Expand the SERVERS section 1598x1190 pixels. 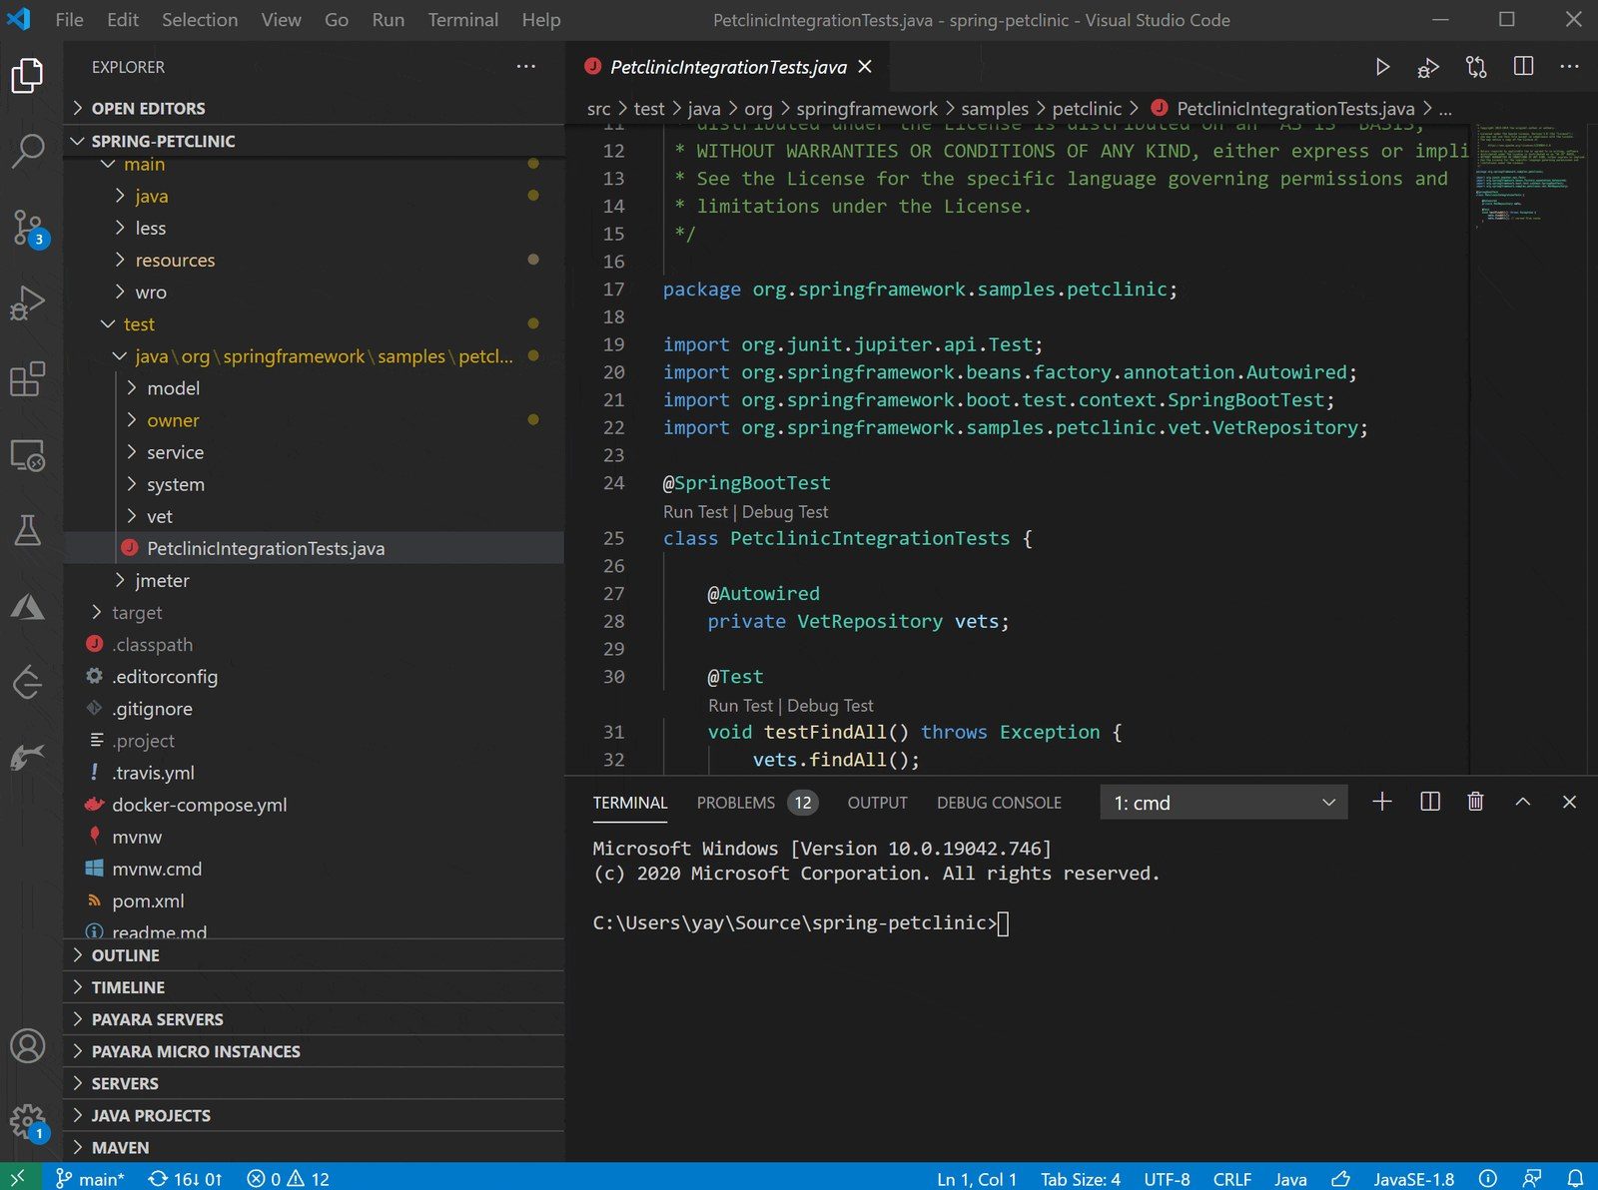coord(314,1083)
